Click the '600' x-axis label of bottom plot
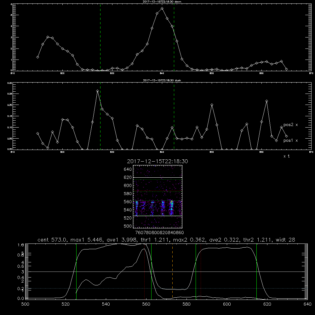Viewport: 315px width, 315px height. [227, 304]
